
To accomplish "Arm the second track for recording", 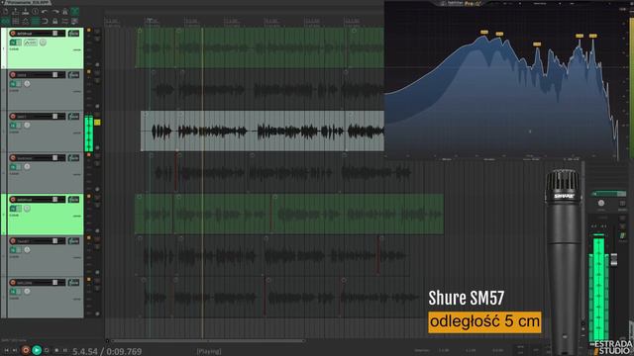I will 13,75.
